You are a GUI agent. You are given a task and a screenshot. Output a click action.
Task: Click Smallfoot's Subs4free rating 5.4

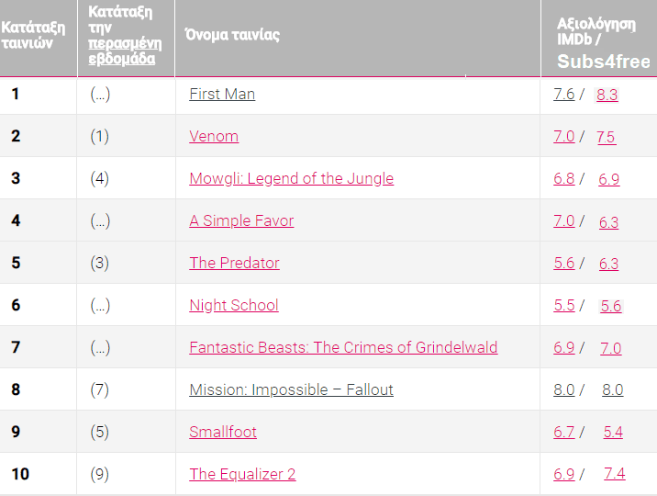click(x=613, y=433)
